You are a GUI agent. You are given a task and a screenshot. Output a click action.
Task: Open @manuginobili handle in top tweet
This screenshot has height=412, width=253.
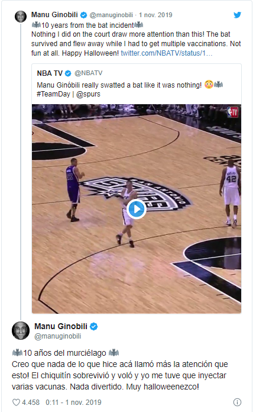coord(111,15)
